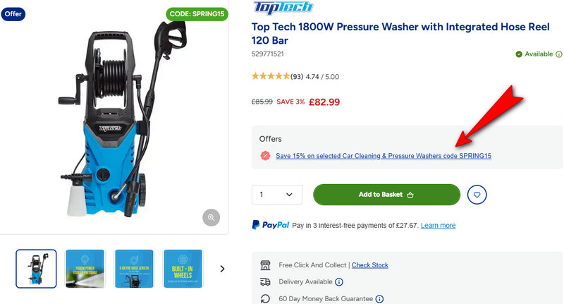Click the red offer discount badge icon
Viewport: 564px width, 304px height.
[264, 155]
